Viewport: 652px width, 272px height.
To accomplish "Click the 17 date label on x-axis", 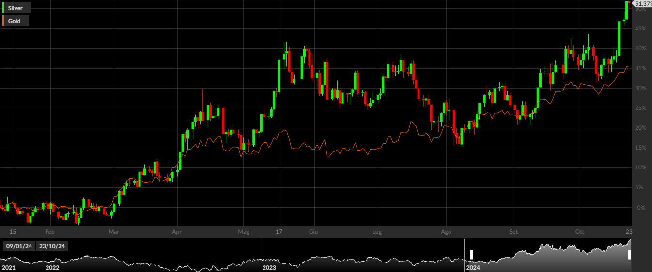I will tap(279, 232).
